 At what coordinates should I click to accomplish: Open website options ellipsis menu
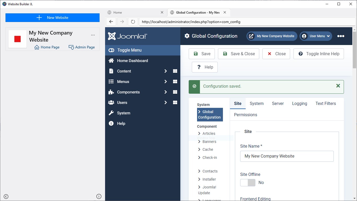(x=93, y=35)
